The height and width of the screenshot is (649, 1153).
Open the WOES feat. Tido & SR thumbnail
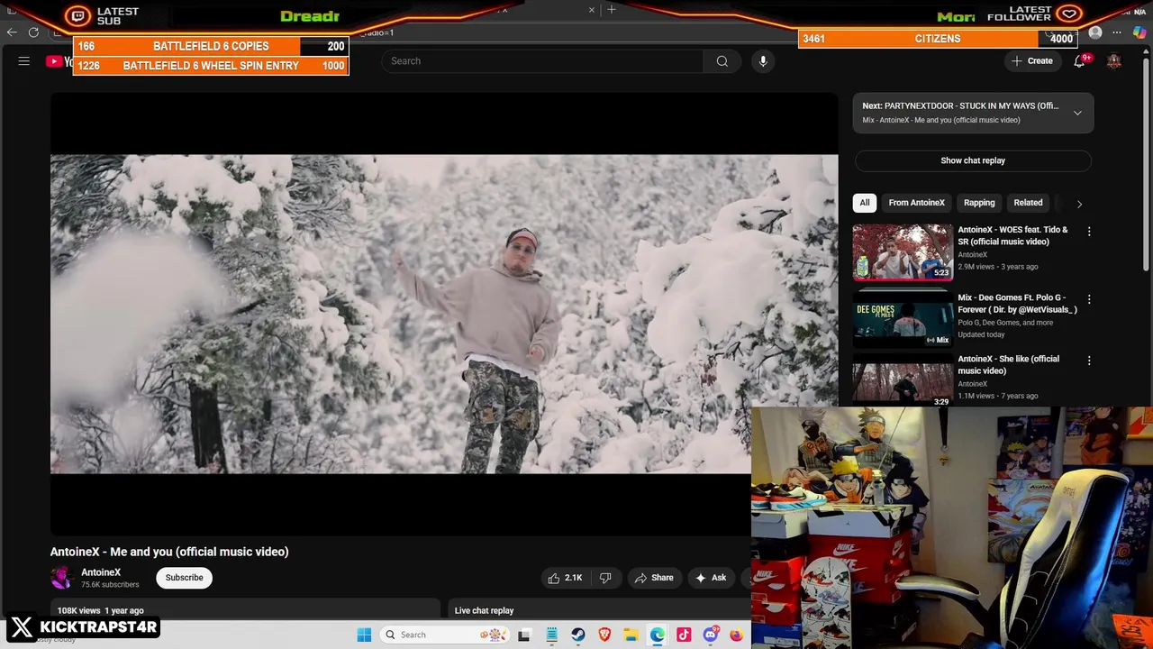pyautogui.click(x=903, y=251)
